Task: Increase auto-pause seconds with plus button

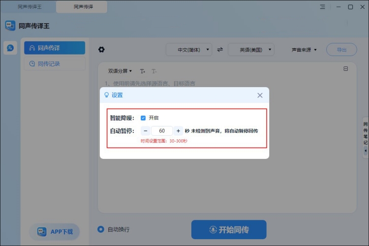Action: (x=178, y=131)
